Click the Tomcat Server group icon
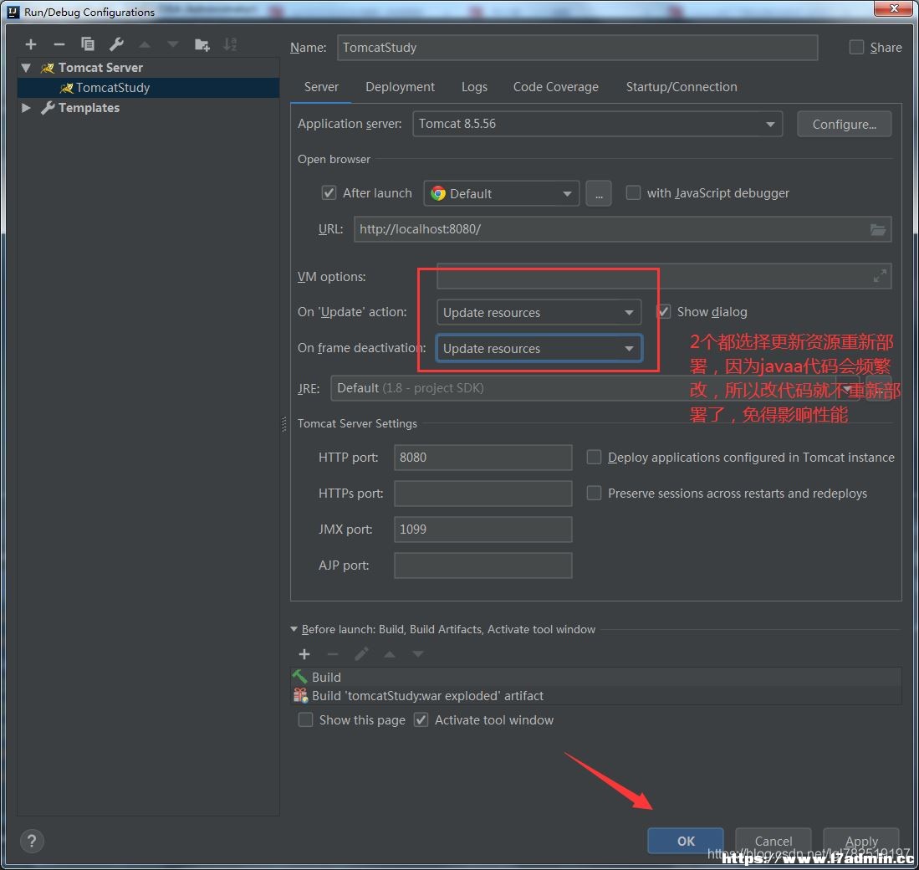The width and height of the screenshot is (919, 870). tap(48, 68)
